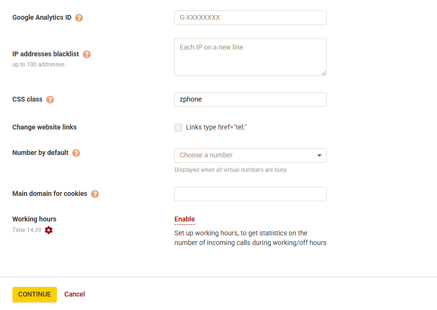Click the Number by default dropdown arrow
The width and height of the screenshot is (437, 310).
319,155
